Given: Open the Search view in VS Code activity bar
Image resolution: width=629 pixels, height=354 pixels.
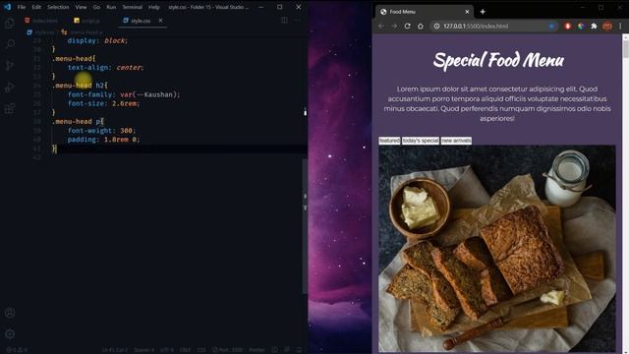Looking at the screenshot, I should point(10,43).
